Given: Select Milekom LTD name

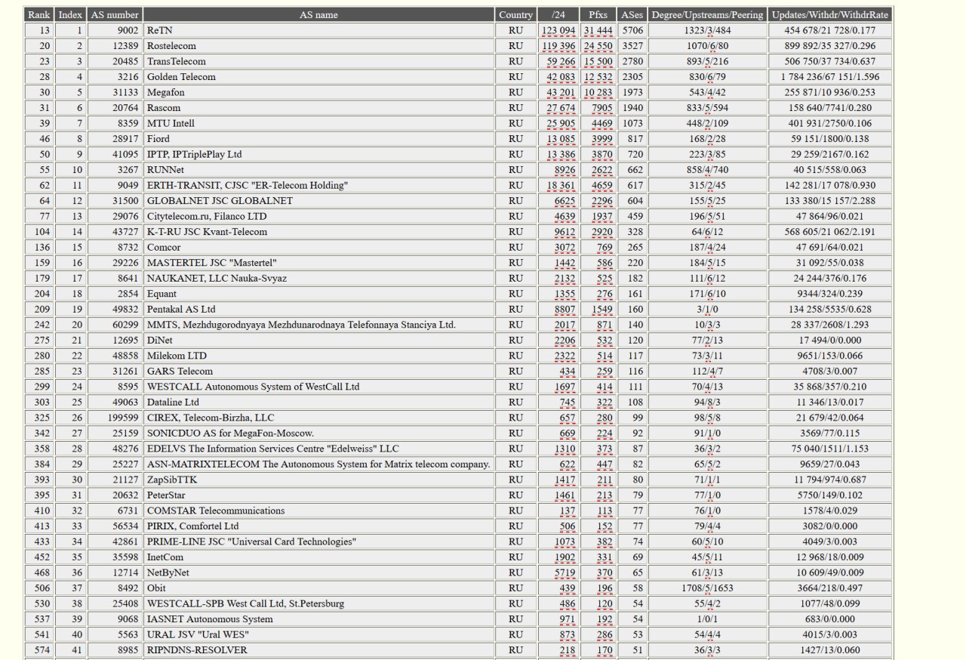Looking at the screenshot, I should 318,355.
